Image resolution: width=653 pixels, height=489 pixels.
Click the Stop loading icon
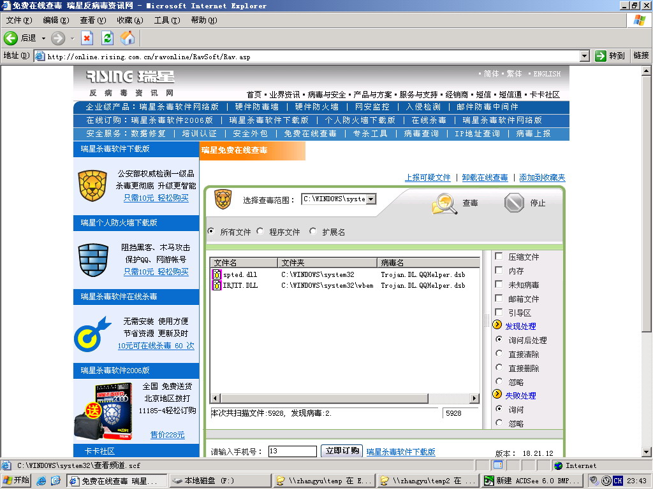coord(87,38)
